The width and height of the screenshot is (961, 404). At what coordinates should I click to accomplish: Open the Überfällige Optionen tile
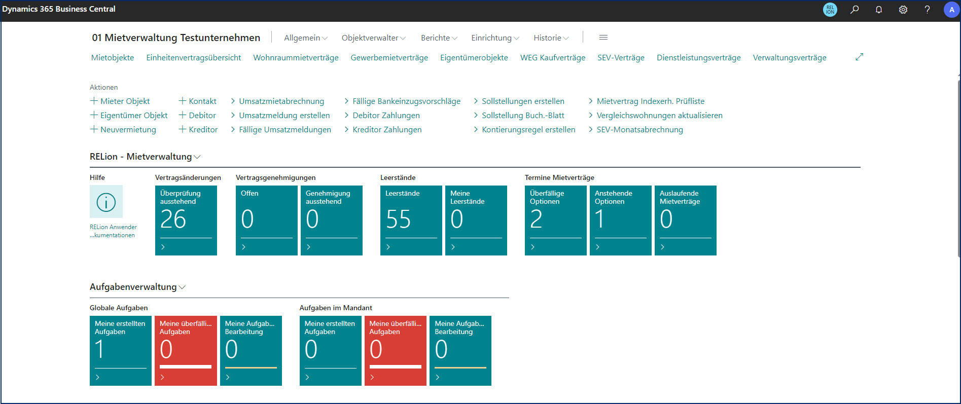(555, 220)
